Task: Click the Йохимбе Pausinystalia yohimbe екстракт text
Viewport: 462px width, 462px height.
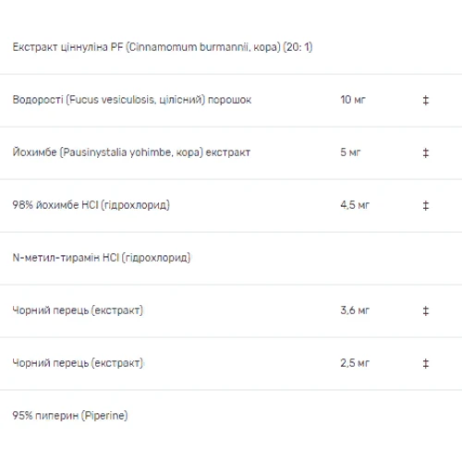Action: pyautogui.click(x=131, y=152)
